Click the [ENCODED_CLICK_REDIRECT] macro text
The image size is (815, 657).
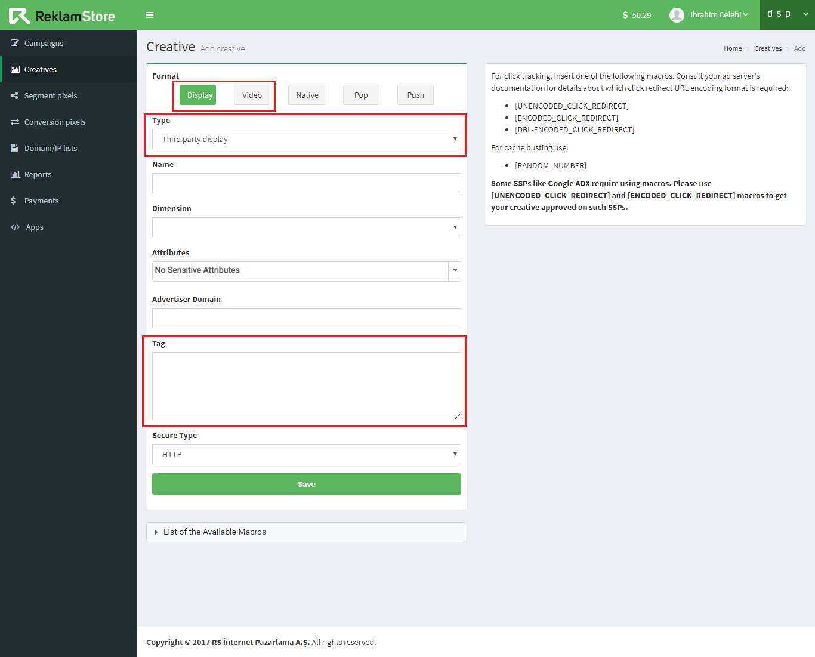(566, 118)
